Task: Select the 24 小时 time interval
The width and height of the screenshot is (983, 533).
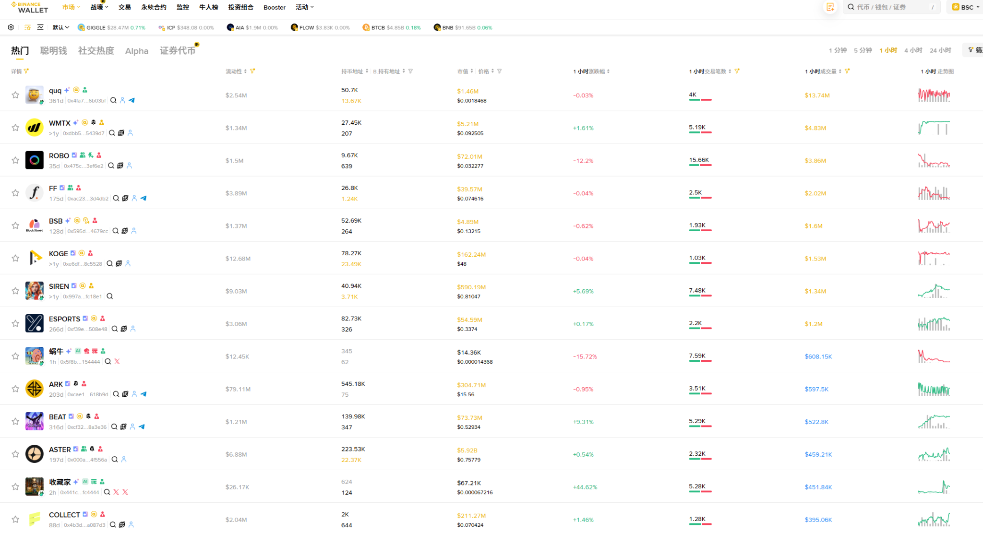Action: click(x=940, y=50)
